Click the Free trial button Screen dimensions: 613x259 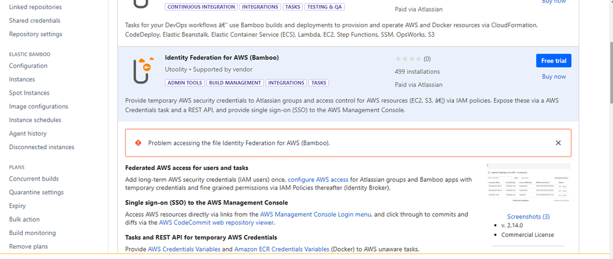coord(553,61)
